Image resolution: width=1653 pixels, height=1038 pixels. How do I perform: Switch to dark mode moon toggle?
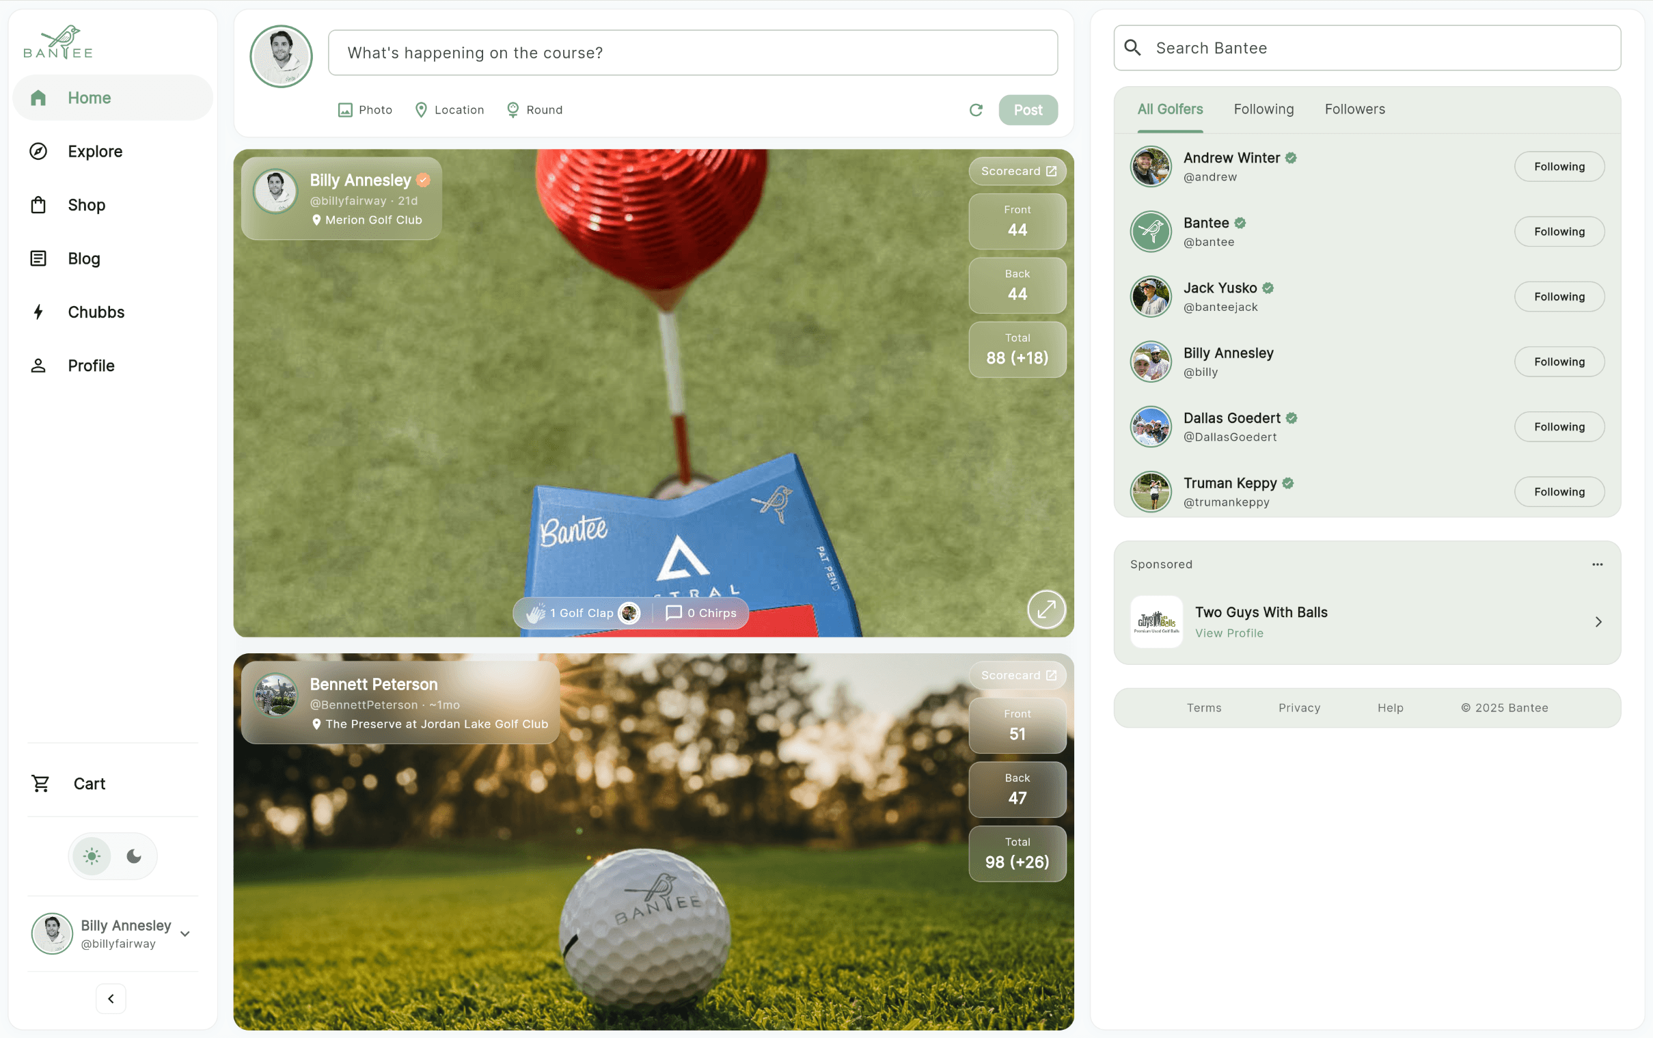pos(134,856)
